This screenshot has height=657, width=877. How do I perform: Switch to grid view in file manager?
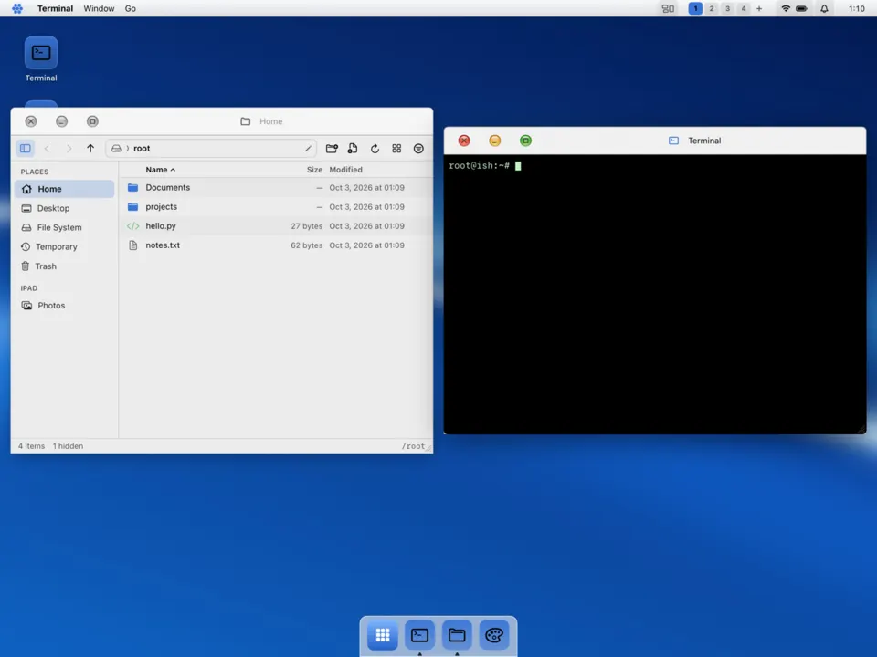click(x=396, y=149)
